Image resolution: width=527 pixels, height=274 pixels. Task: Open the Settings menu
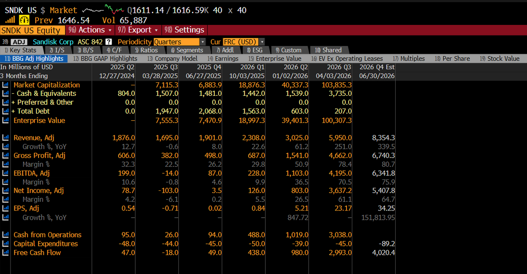(x=184, y=30)
